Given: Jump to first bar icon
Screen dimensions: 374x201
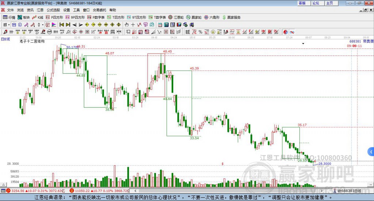Looking at the screenshot, I should 61,25.
